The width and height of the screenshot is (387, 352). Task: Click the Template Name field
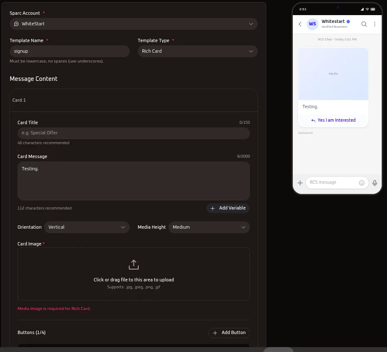pos(70,51)
